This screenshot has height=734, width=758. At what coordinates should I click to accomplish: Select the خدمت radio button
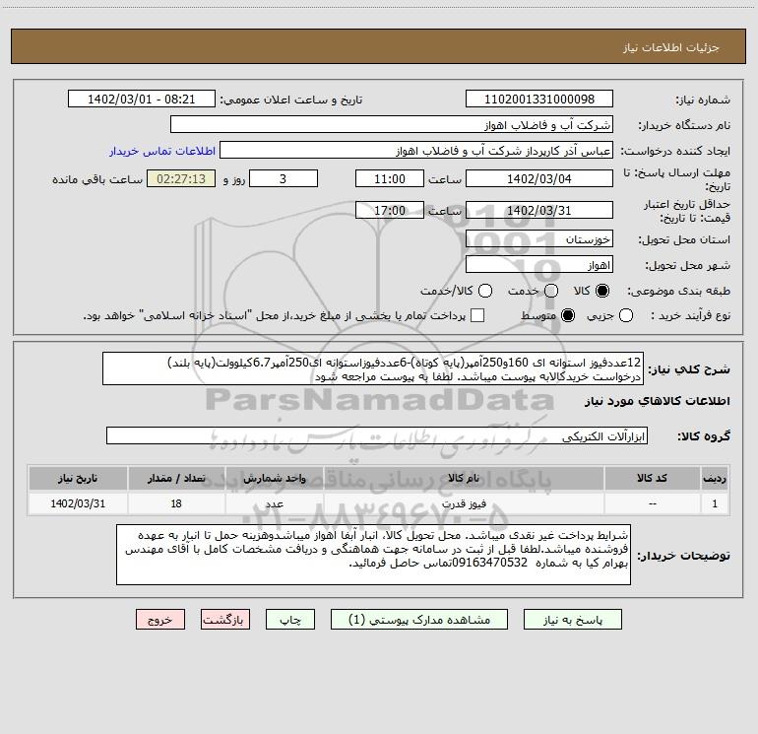551,291
